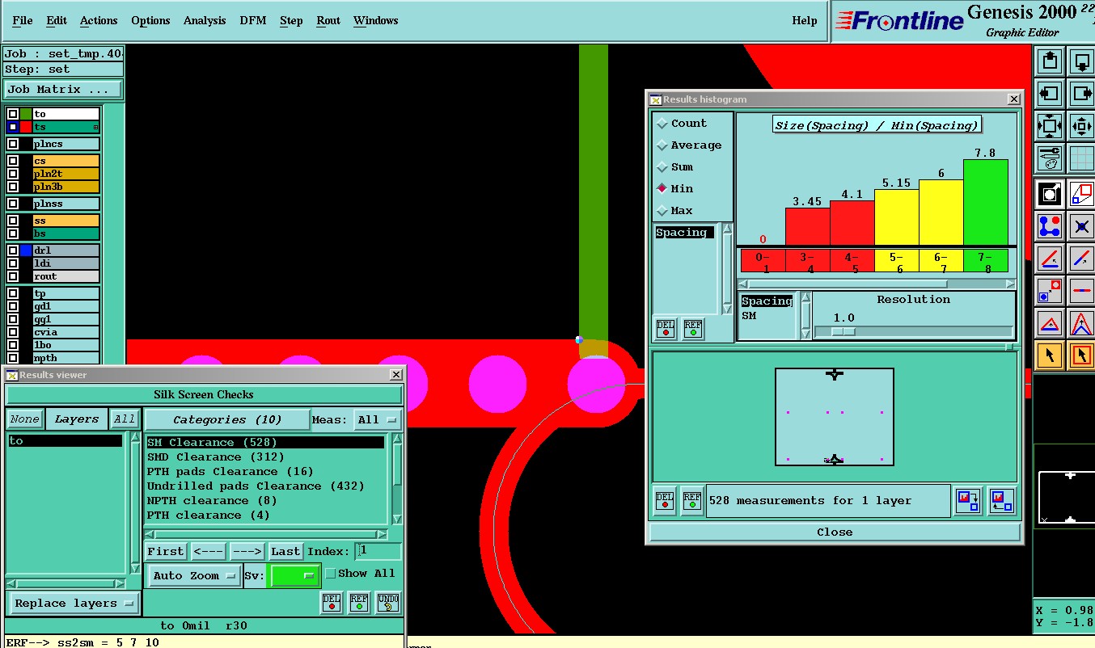
Task: Toggle checkbox for the 'to' layer
Action: coord(13,115)
